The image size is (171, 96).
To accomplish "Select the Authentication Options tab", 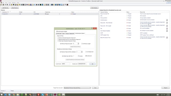I will pos(80,33).
